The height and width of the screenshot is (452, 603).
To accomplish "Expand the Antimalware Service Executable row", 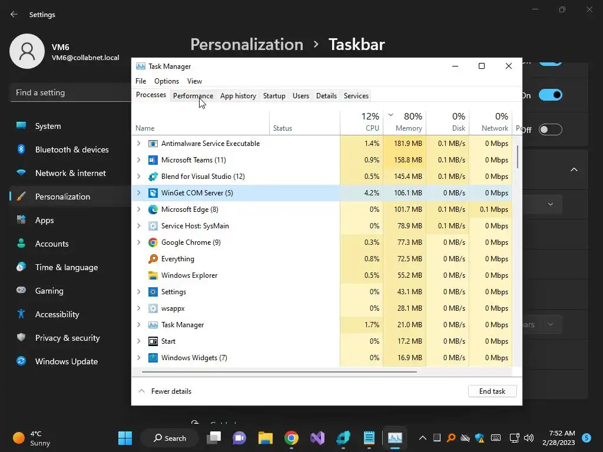I will [x=139, y=144].
